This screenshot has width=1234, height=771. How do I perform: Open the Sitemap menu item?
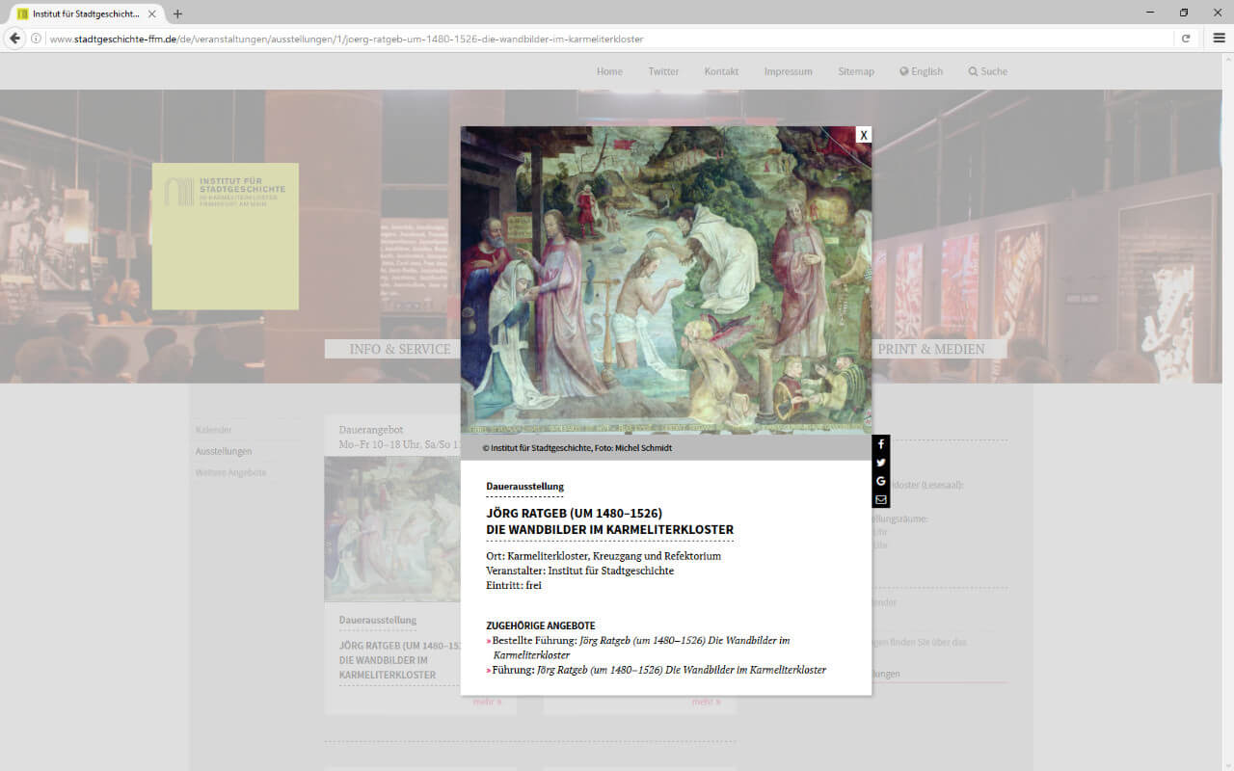click(856, 71)
